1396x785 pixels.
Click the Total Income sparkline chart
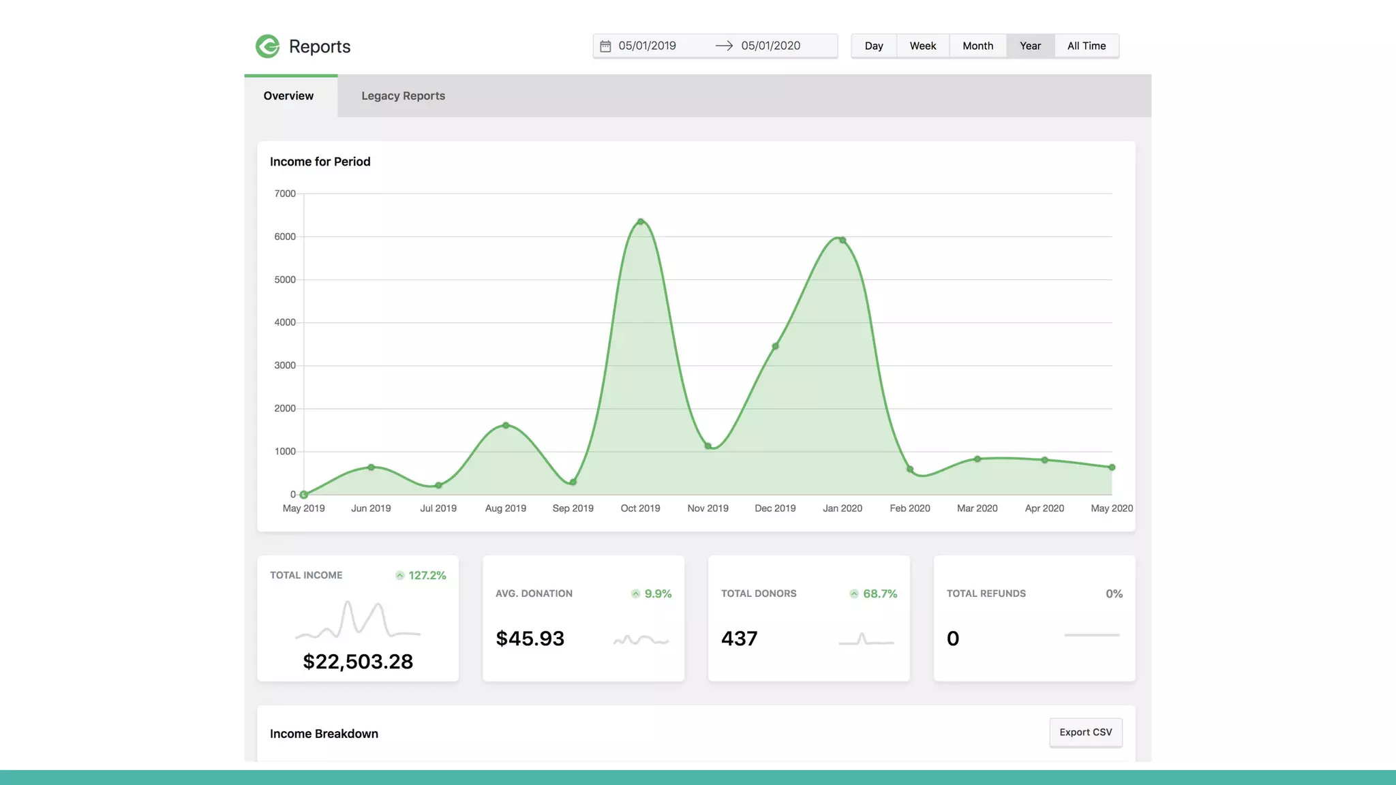[358, 619]
